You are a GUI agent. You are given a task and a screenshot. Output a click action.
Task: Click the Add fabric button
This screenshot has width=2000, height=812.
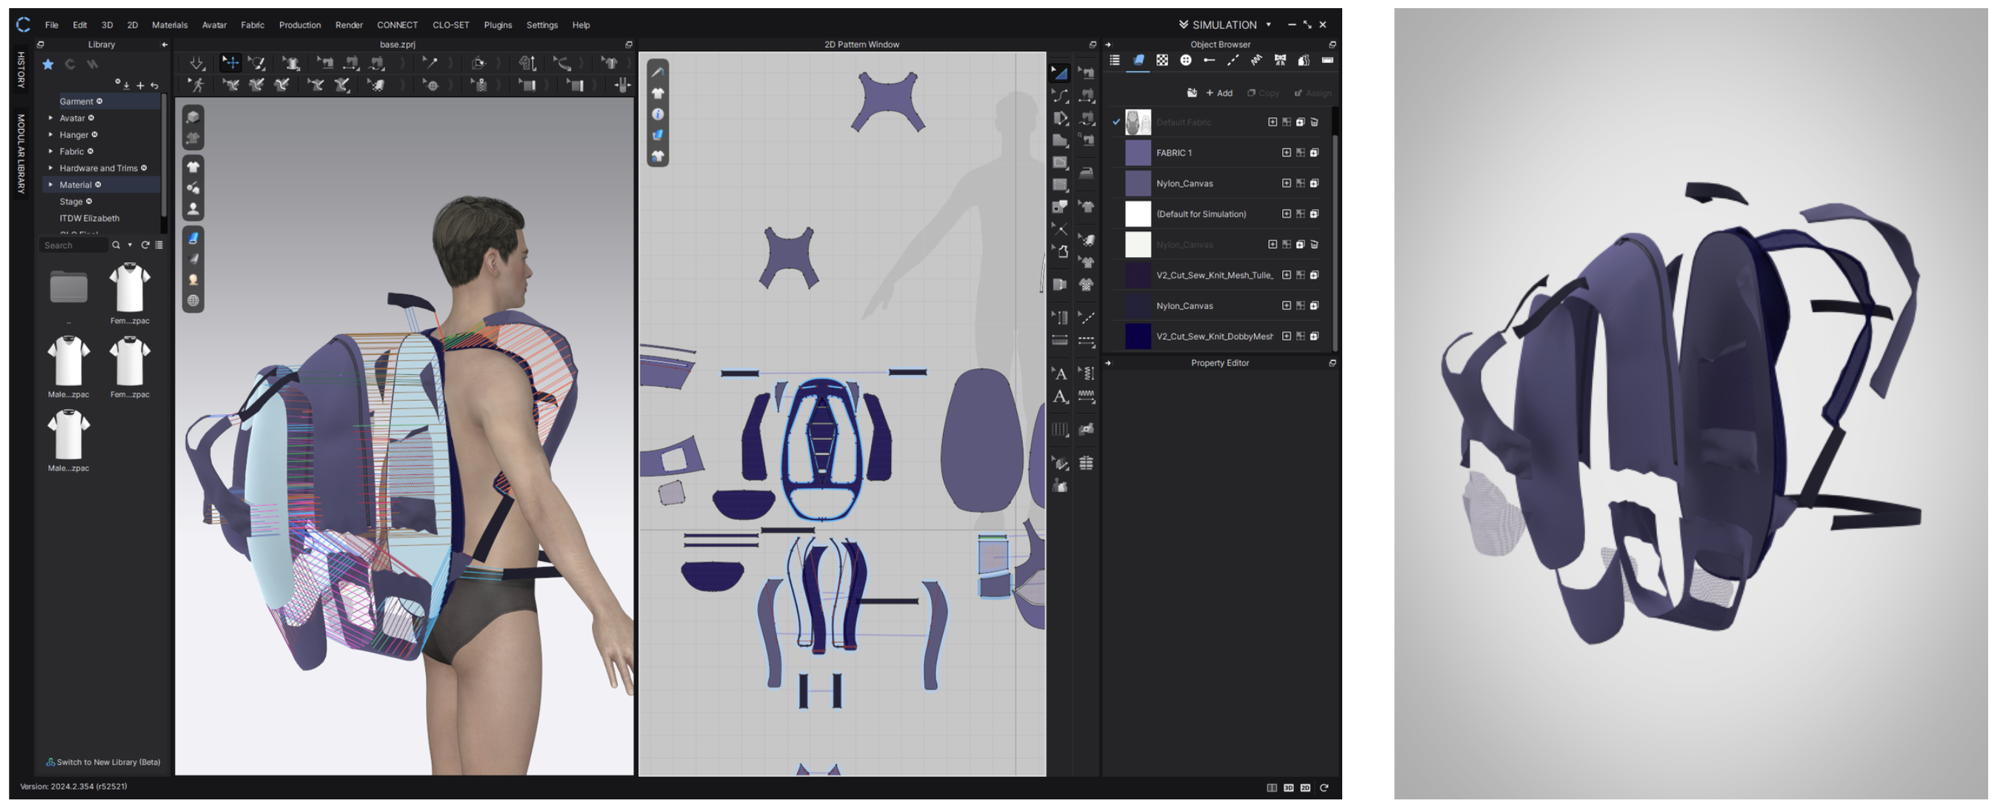pos(1219,93)
